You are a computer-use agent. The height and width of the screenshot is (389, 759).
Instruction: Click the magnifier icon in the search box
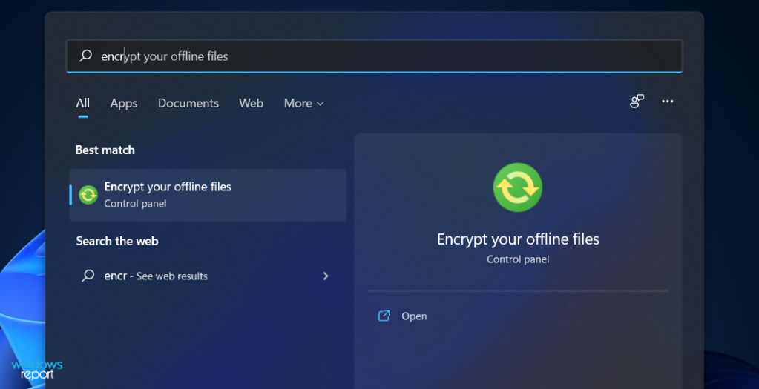(x=85, y=56)
